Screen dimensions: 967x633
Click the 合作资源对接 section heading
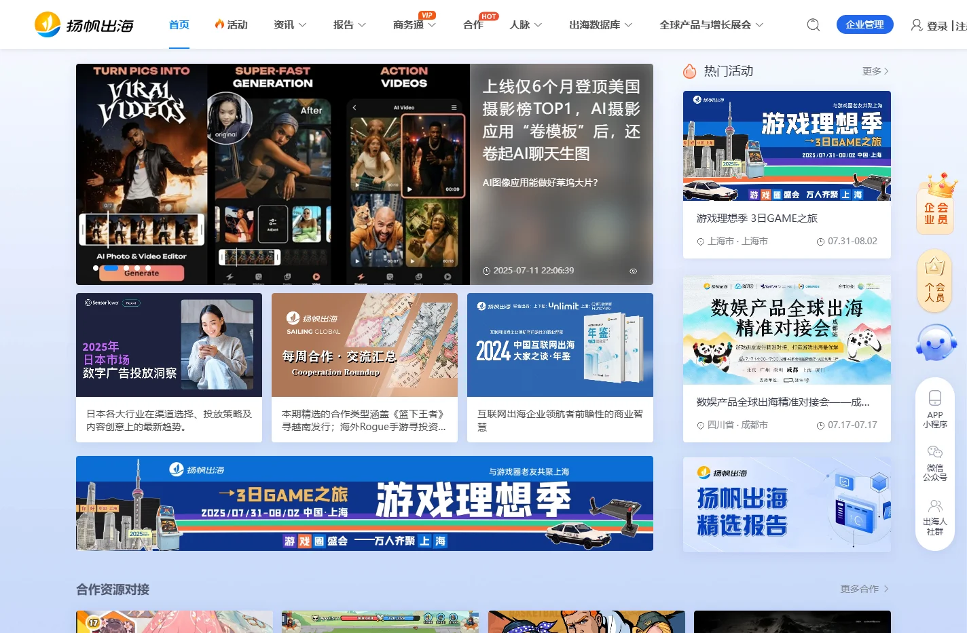point(113,590)
